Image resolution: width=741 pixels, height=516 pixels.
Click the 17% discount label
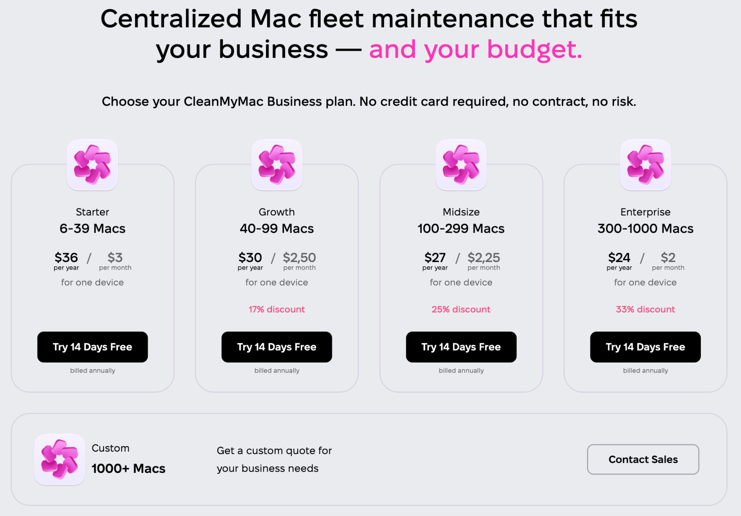[277, 309]
